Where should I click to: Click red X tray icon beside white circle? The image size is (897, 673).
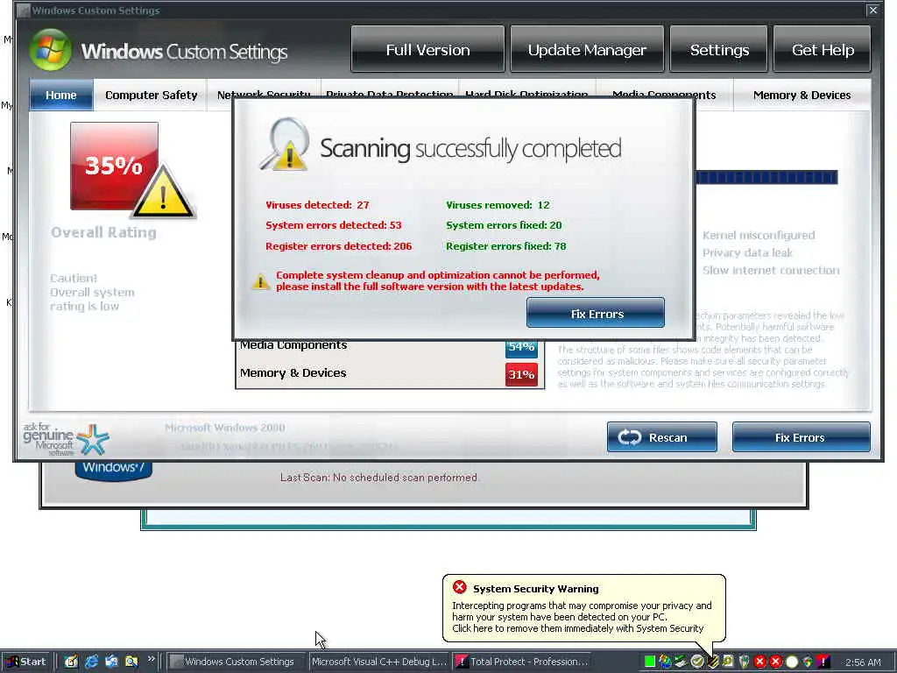(x=776, y=662)
